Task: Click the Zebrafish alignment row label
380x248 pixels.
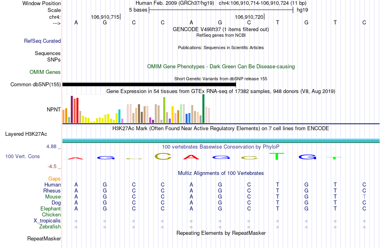Action: click(50, 227)
